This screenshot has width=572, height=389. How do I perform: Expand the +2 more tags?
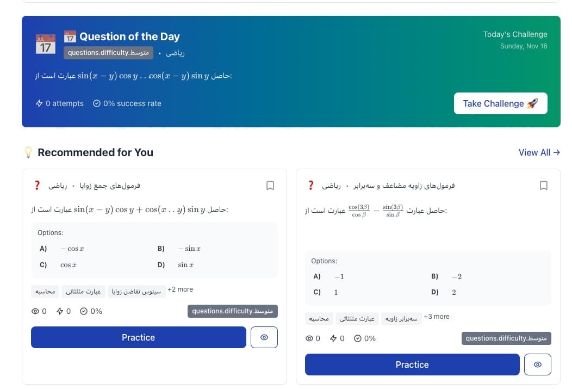point(180,289)
